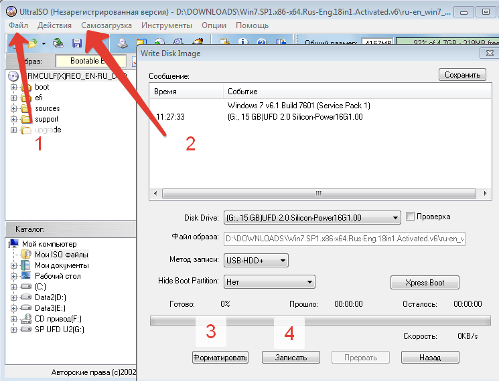The width and height of the screenshot is (499, 381).
Task: Click the log scrollbar right arrow
Action: tap(485, 193)
